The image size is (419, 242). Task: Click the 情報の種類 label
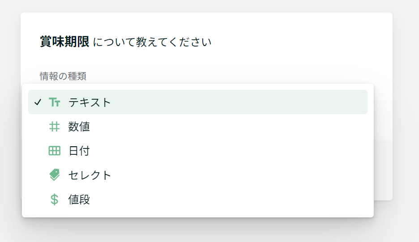[63, 76]
